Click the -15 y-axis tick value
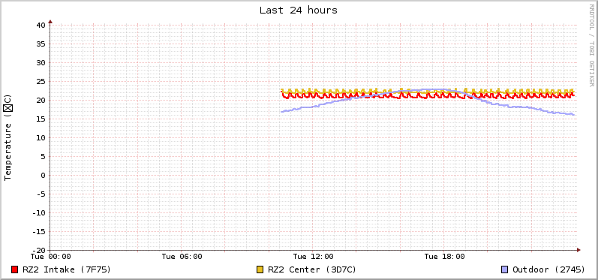The image size is (598, 280). click(x=39, y=231)
